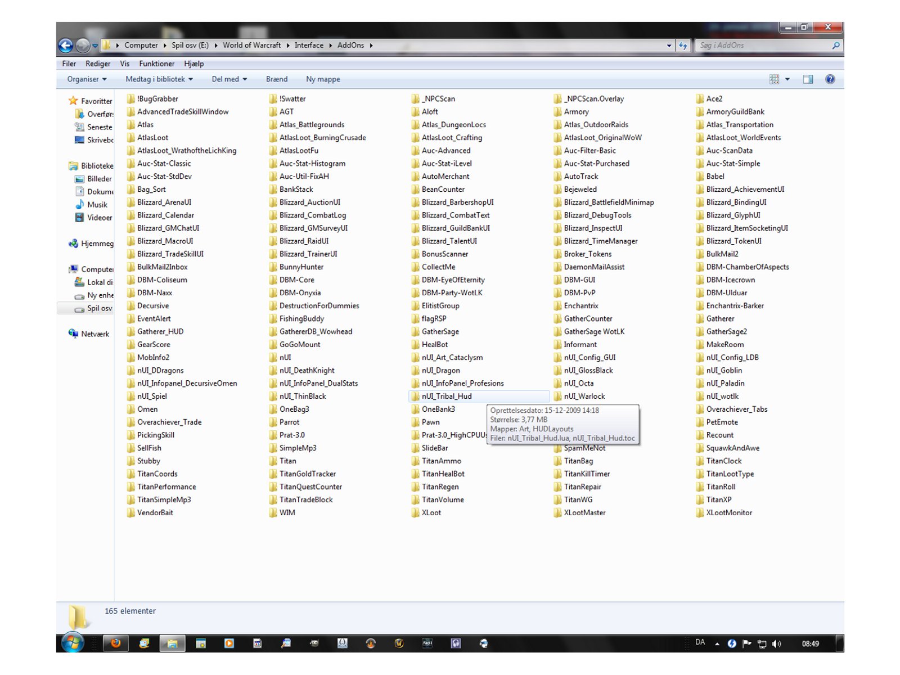Click the Brænd button
The width and height of the screenshot is (900, 675).
click(276, 79)
